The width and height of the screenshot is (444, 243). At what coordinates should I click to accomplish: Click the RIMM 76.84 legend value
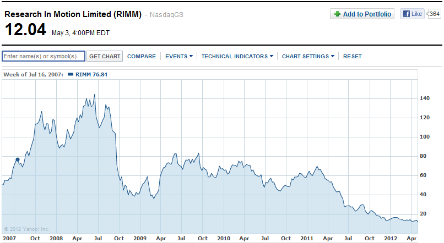(x=91, y=75)
